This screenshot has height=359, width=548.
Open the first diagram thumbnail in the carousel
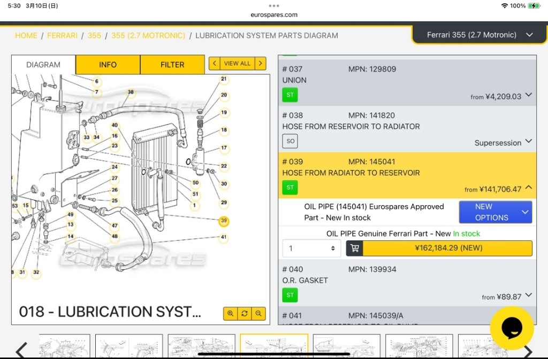(65, 346)
